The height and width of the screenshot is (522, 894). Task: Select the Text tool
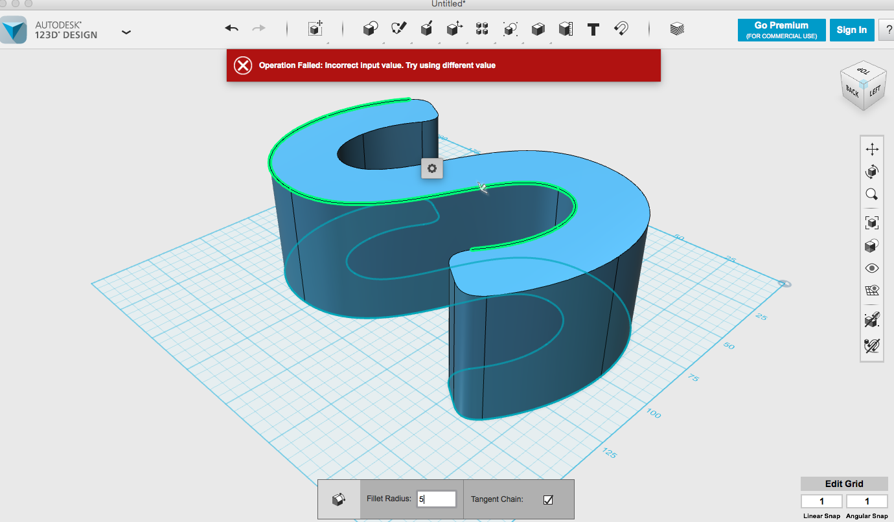tap(593, 28)
